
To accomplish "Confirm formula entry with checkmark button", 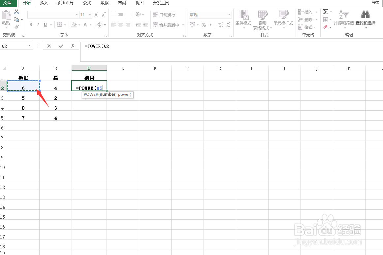I will pyautogui.click(x=61, y=46).
